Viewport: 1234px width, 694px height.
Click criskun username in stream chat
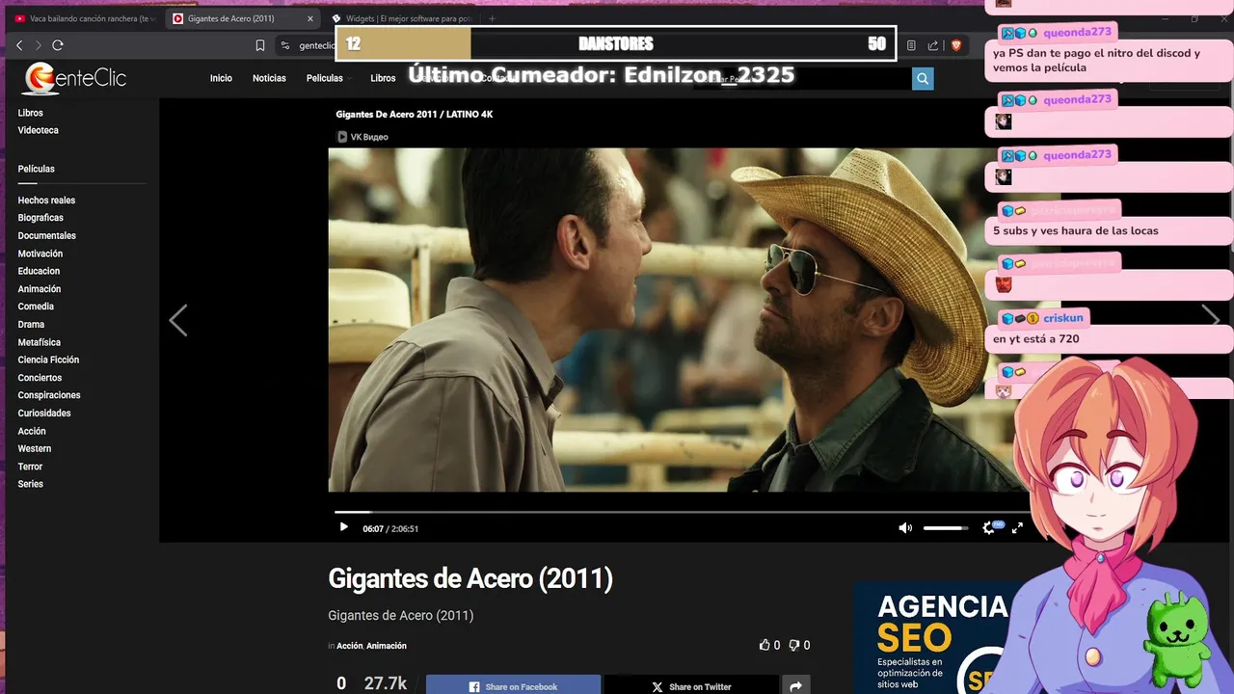point(1063,318)
